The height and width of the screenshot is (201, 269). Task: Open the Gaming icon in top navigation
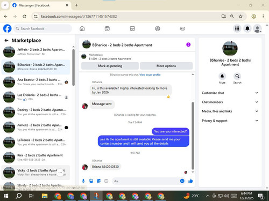(182, 28)
